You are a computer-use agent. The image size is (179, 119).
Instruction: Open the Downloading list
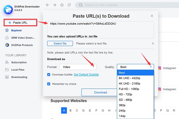click(x=19, y=77)
